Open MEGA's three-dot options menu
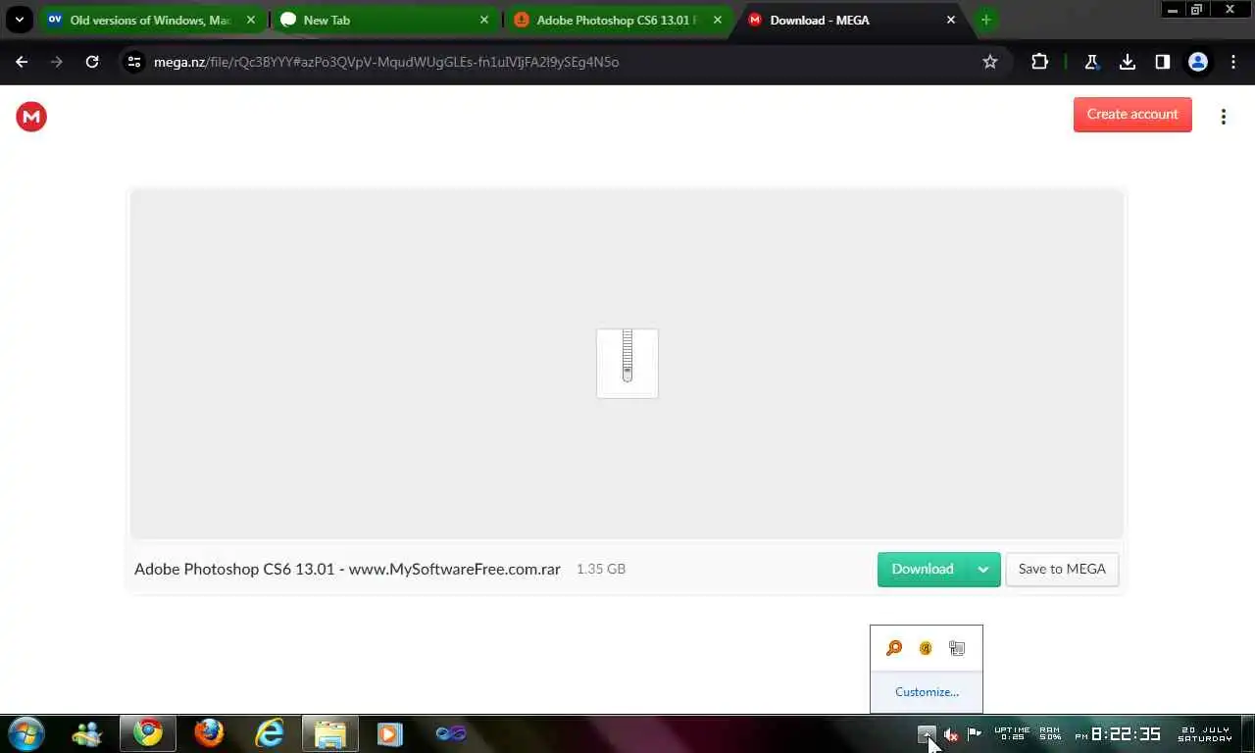This screenshot has height=753, width=1255. (1224, 117)
